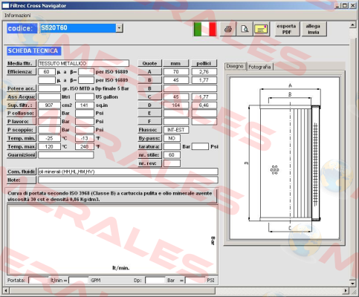Click the mm column header
This screenshot has width=359, height=297.
pyautogui.click(x=175, y=63)
